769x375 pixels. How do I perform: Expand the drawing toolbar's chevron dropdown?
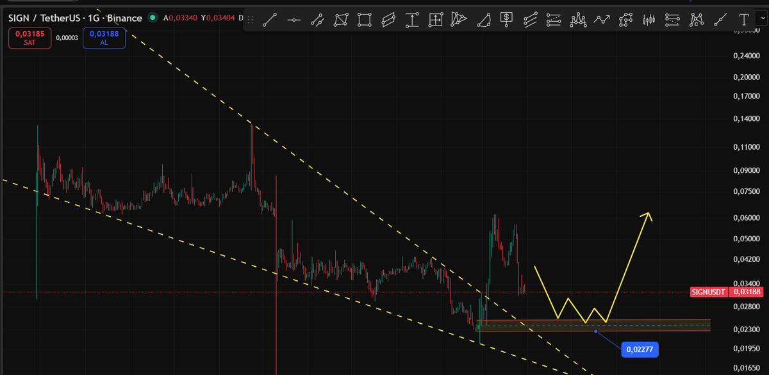(762, 20)
